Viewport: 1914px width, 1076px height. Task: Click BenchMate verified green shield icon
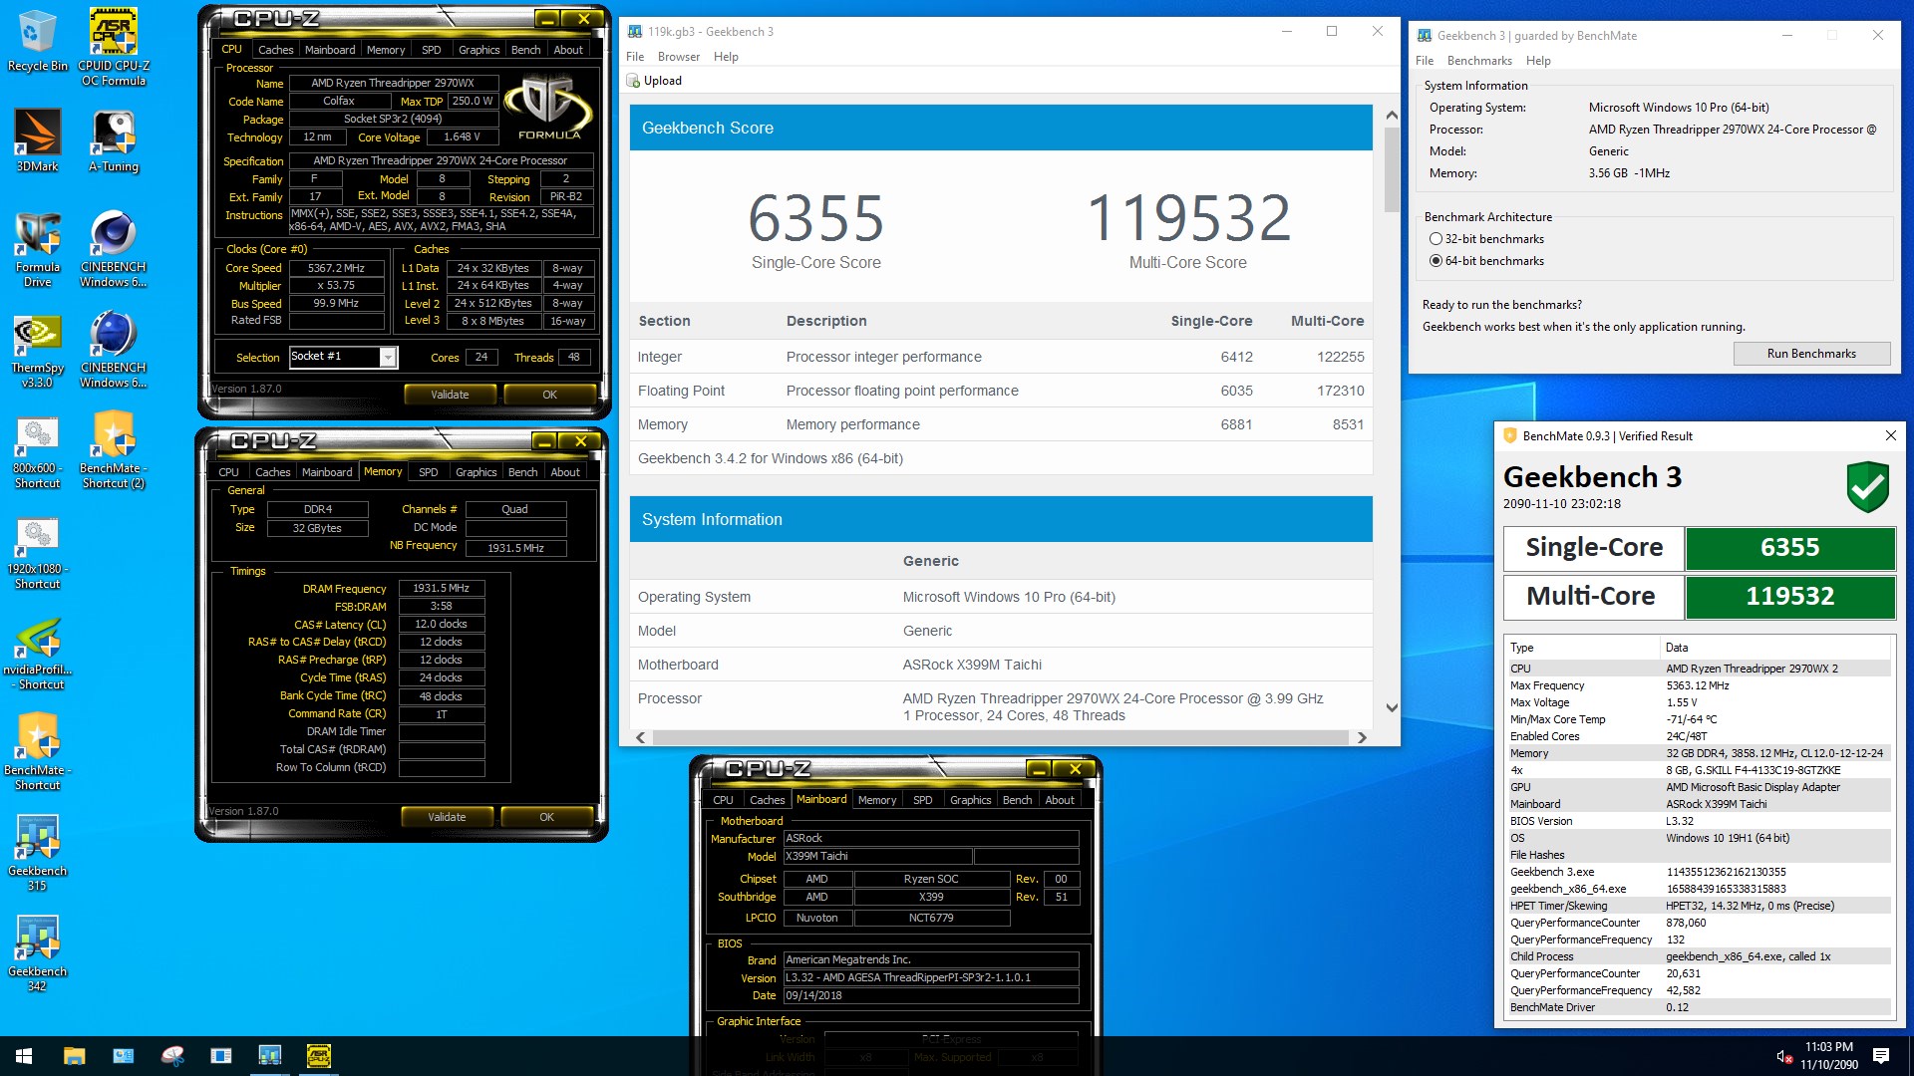pyautogui.click(x=1867, y=486)
